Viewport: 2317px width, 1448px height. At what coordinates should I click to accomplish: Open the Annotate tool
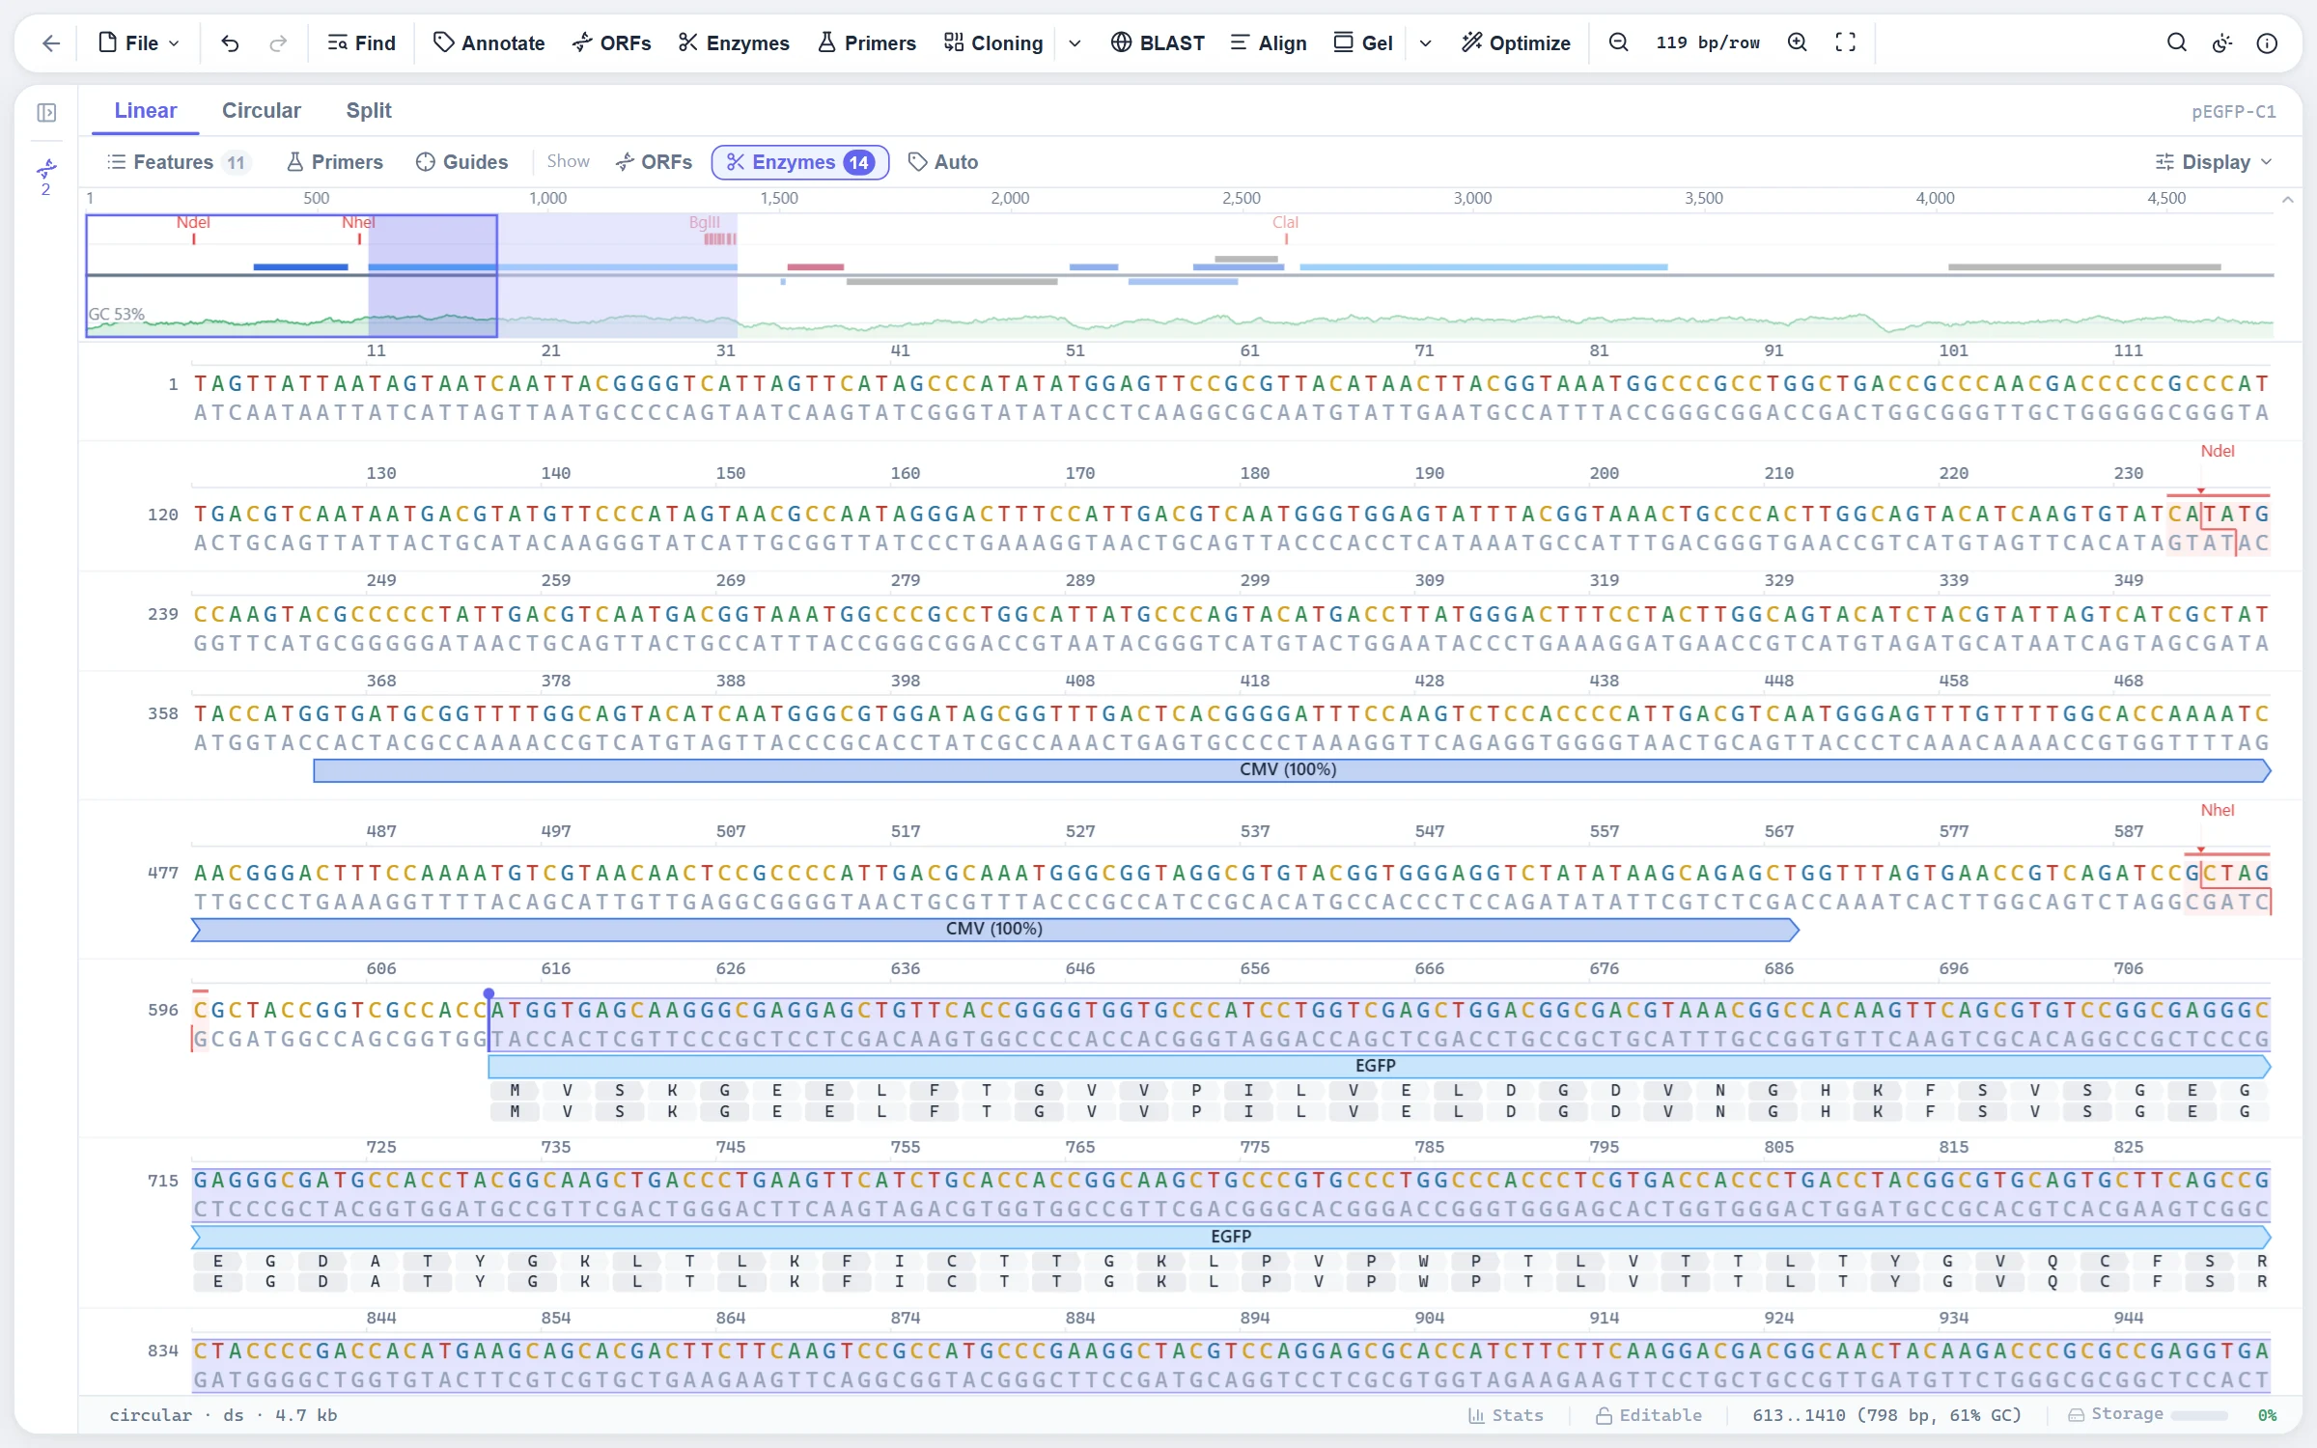pyautogui.click(x=489, y=43)
